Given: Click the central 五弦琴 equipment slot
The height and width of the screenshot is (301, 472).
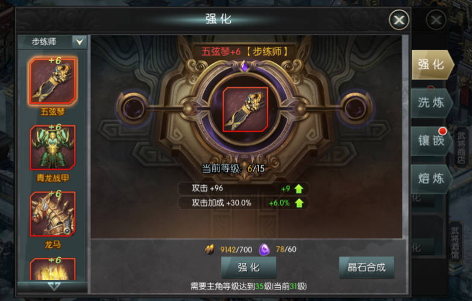Looking at the screenshot, I should pos(245,109).
